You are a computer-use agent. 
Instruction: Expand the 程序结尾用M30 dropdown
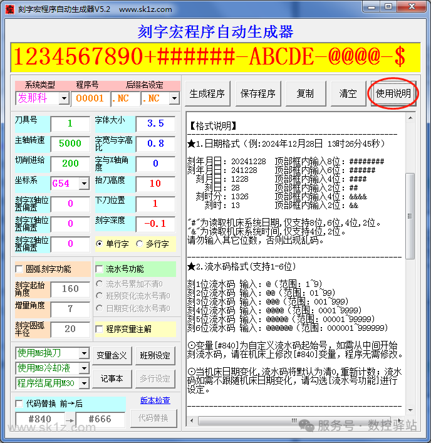point(84,383)
